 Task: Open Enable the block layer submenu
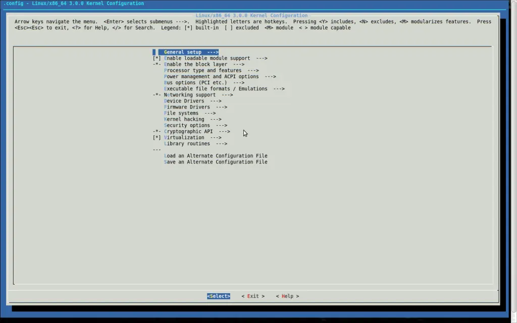pyautogui.click(x=204, y=64)
